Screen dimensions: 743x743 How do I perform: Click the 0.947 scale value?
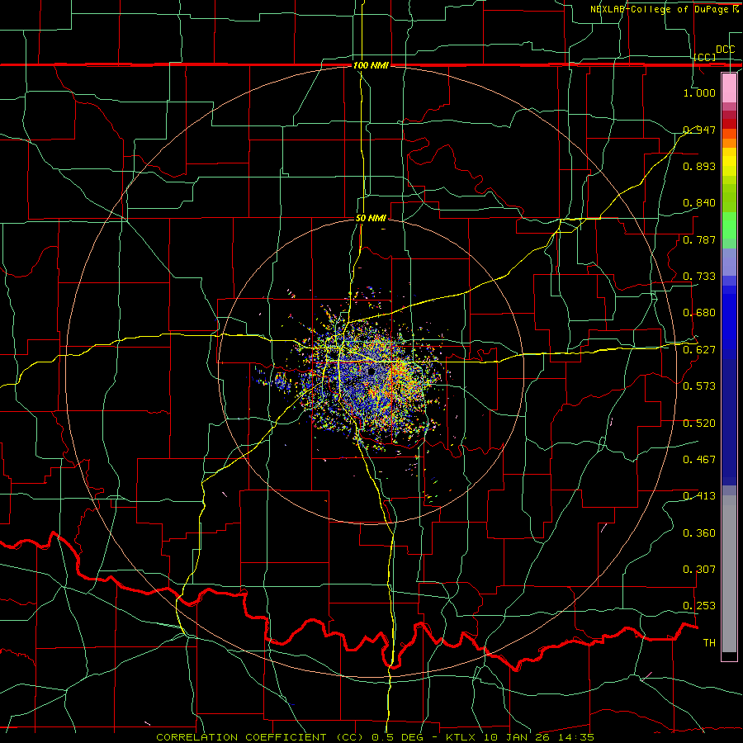pos(699,130)
